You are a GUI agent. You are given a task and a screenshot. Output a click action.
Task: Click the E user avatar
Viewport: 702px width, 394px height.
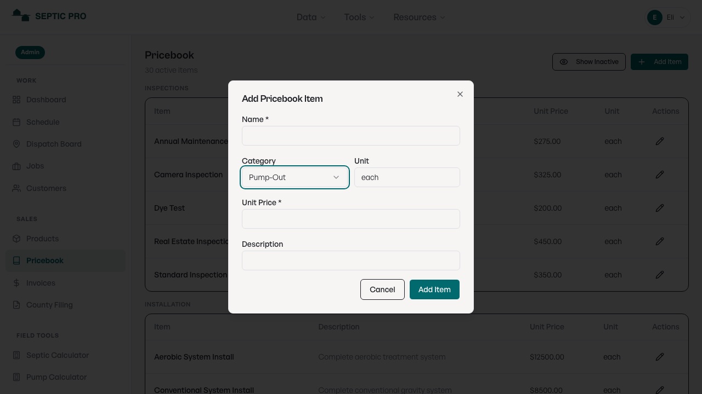pyautogui.click(x=654, y=18)
